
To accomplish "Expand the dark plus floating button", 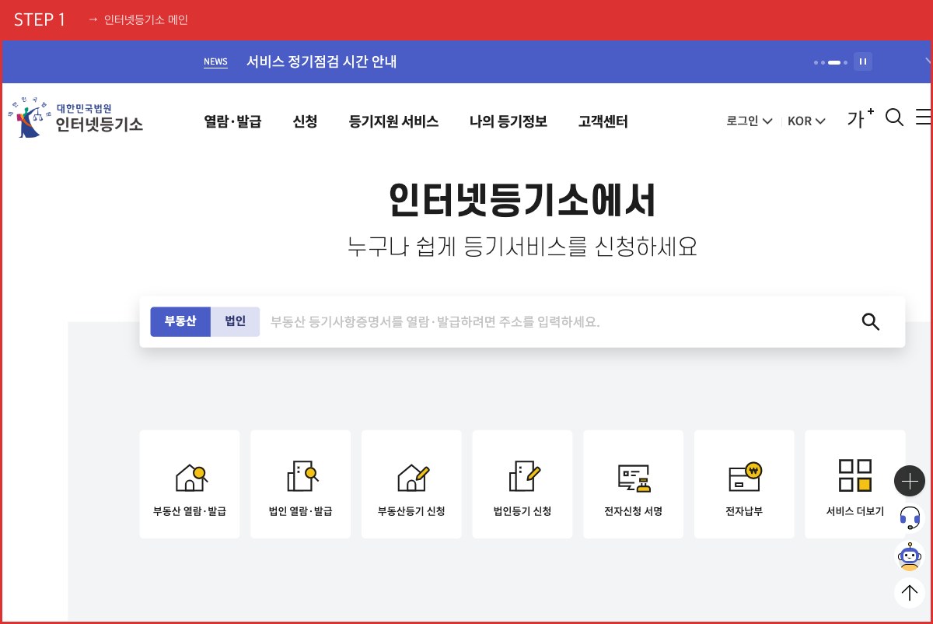I will [x=910, y=481].
